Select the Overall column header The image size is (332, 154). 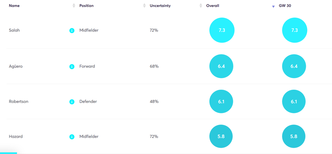point(212,6)
